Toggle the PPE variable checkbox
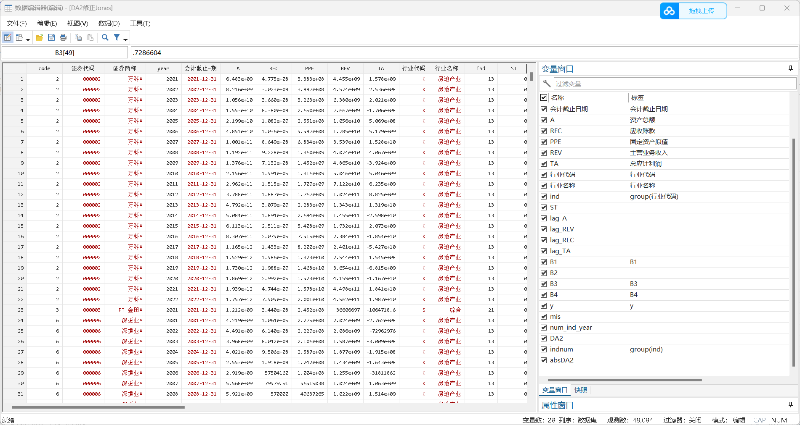The image size is (800, 425). [544, 142]
